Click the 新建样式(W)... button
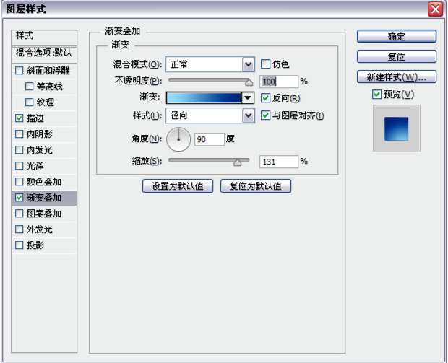Image resolution: width=448 pixels, height=363 pixels. (397, 77)
